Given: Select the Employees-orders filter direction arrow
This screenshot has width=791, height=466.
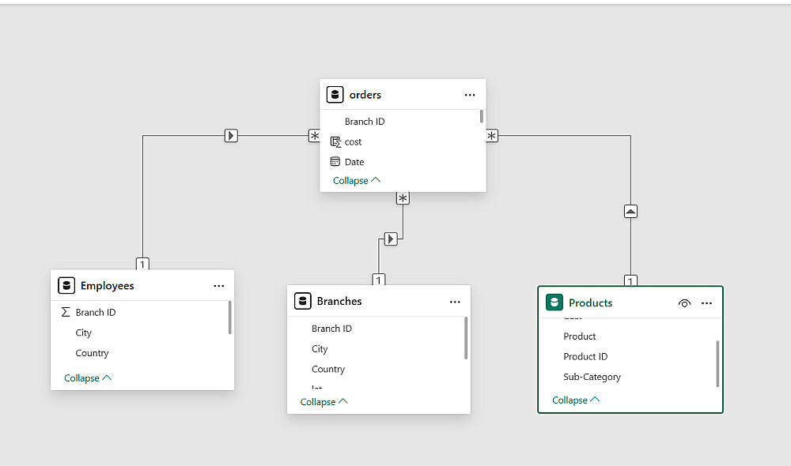Looking at the screenshot, I should [x=231, y=136].
